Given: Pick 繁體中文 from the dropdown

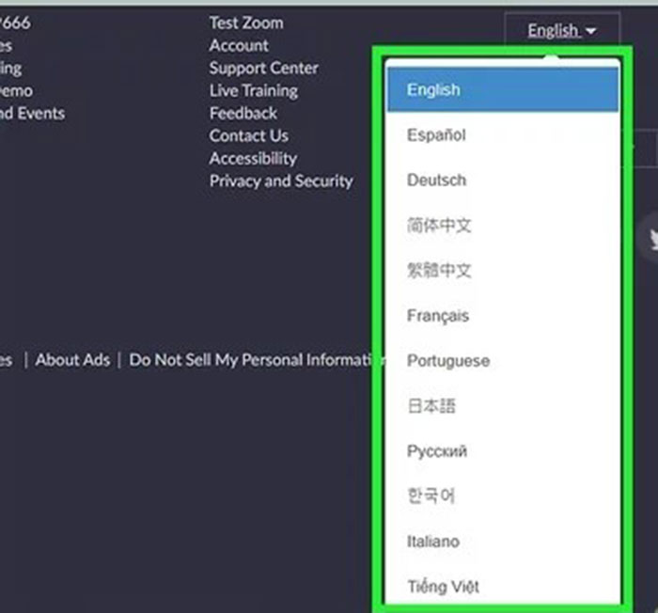Looking at the screenshot, I should [439, 271].
